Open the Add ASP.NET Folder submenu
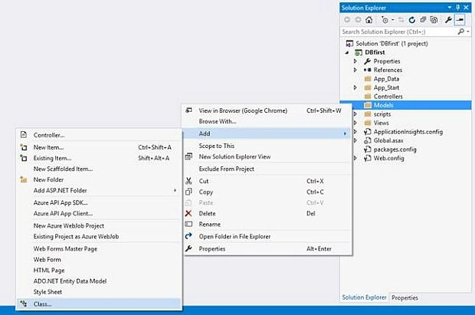 pyautogui.click(x=99, y=190)
